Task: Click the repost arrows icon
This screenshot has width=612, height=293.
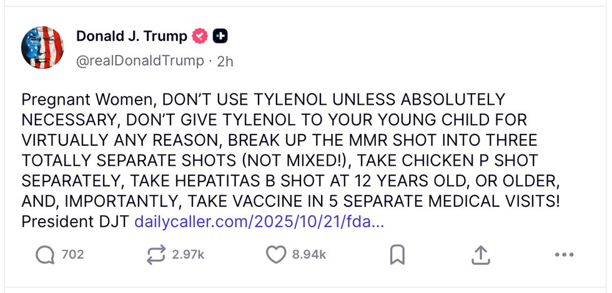Action: 155,254
